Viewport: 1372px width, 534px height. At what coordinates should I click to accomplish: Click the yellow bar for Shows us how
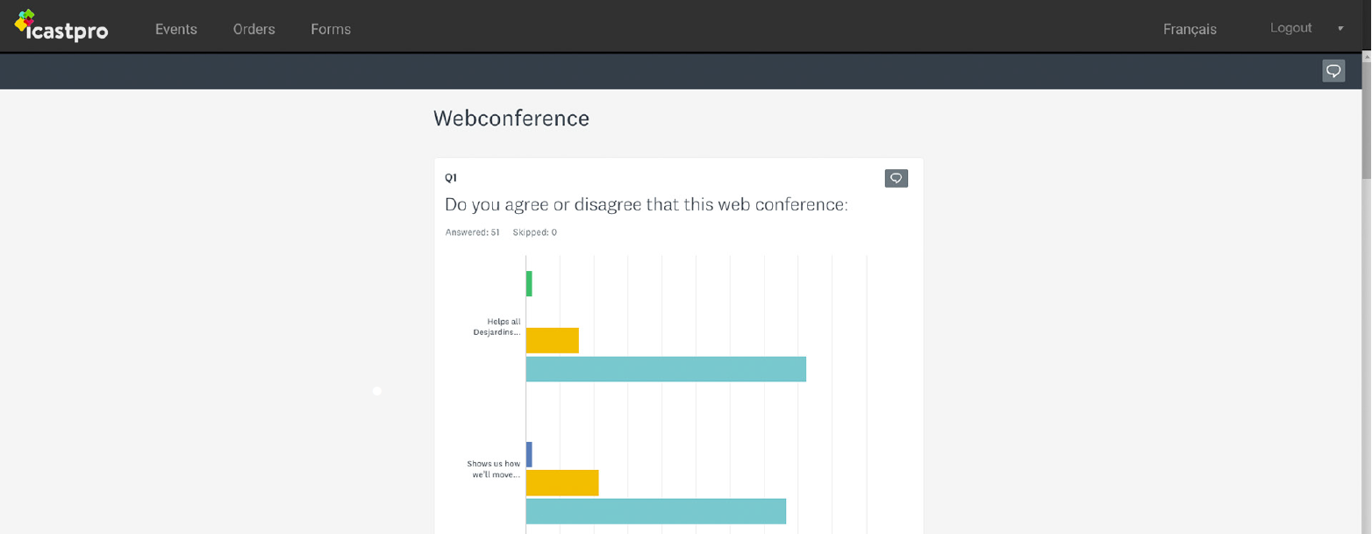click(561, 482)
